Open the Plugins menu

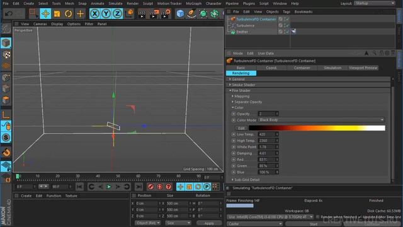click(249, 4)
